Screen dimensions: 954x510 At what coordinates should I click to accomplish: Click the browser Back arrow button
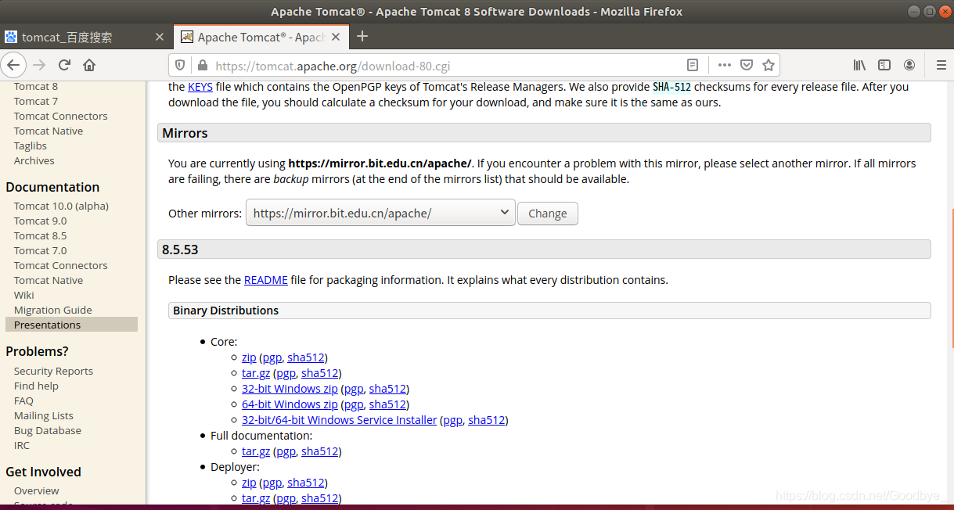point(14,65)
